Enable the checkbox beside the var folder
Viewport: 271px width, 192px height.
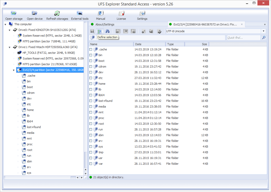[x=91, y=164]
